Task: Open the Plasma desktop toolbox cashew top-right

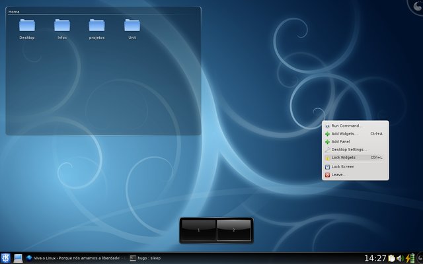Action: (x=417, y=6)
